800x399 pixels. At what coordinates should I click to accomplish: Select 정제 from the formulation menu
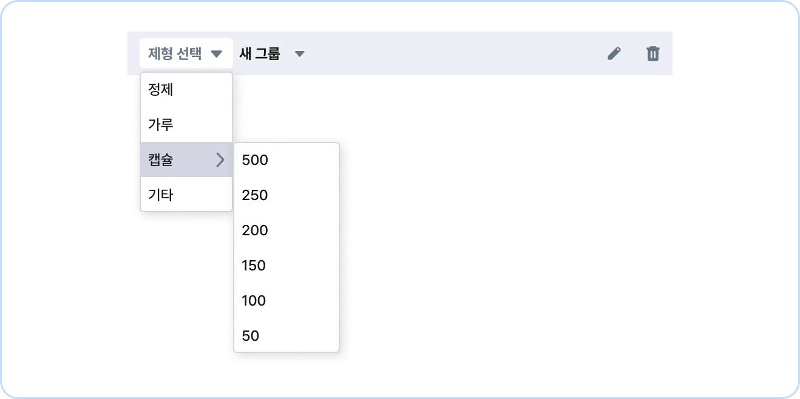point(186,90)
